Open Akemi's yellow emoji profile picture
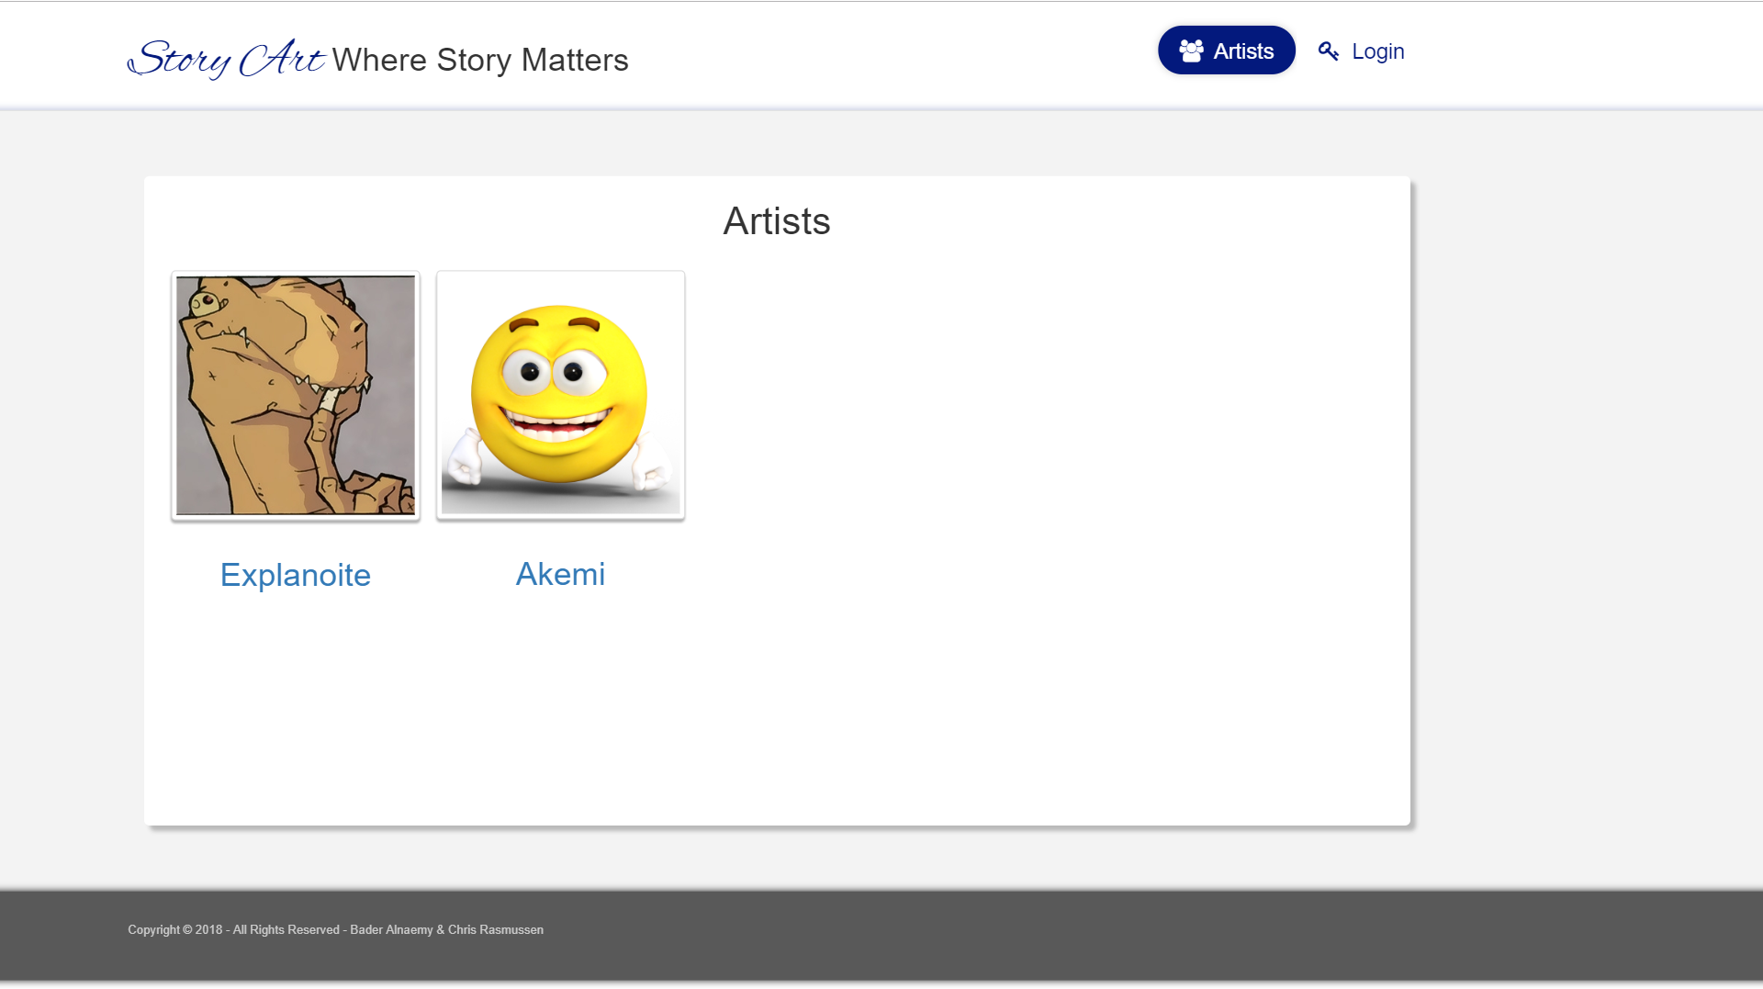1763x989 pixels. click(x=560, y=395)
